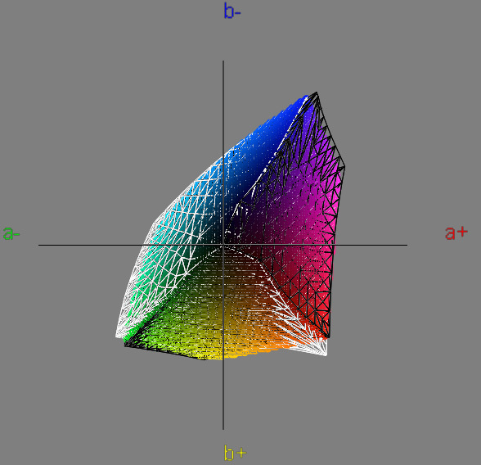Click the yellow b+ axis label
This screenshot has height=465, width=481.
pos(236,453)
